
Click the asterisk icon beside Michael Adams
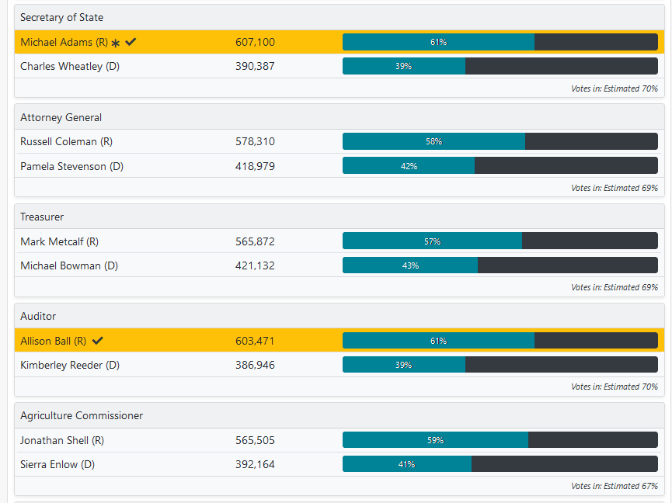[x=115, y=43]
